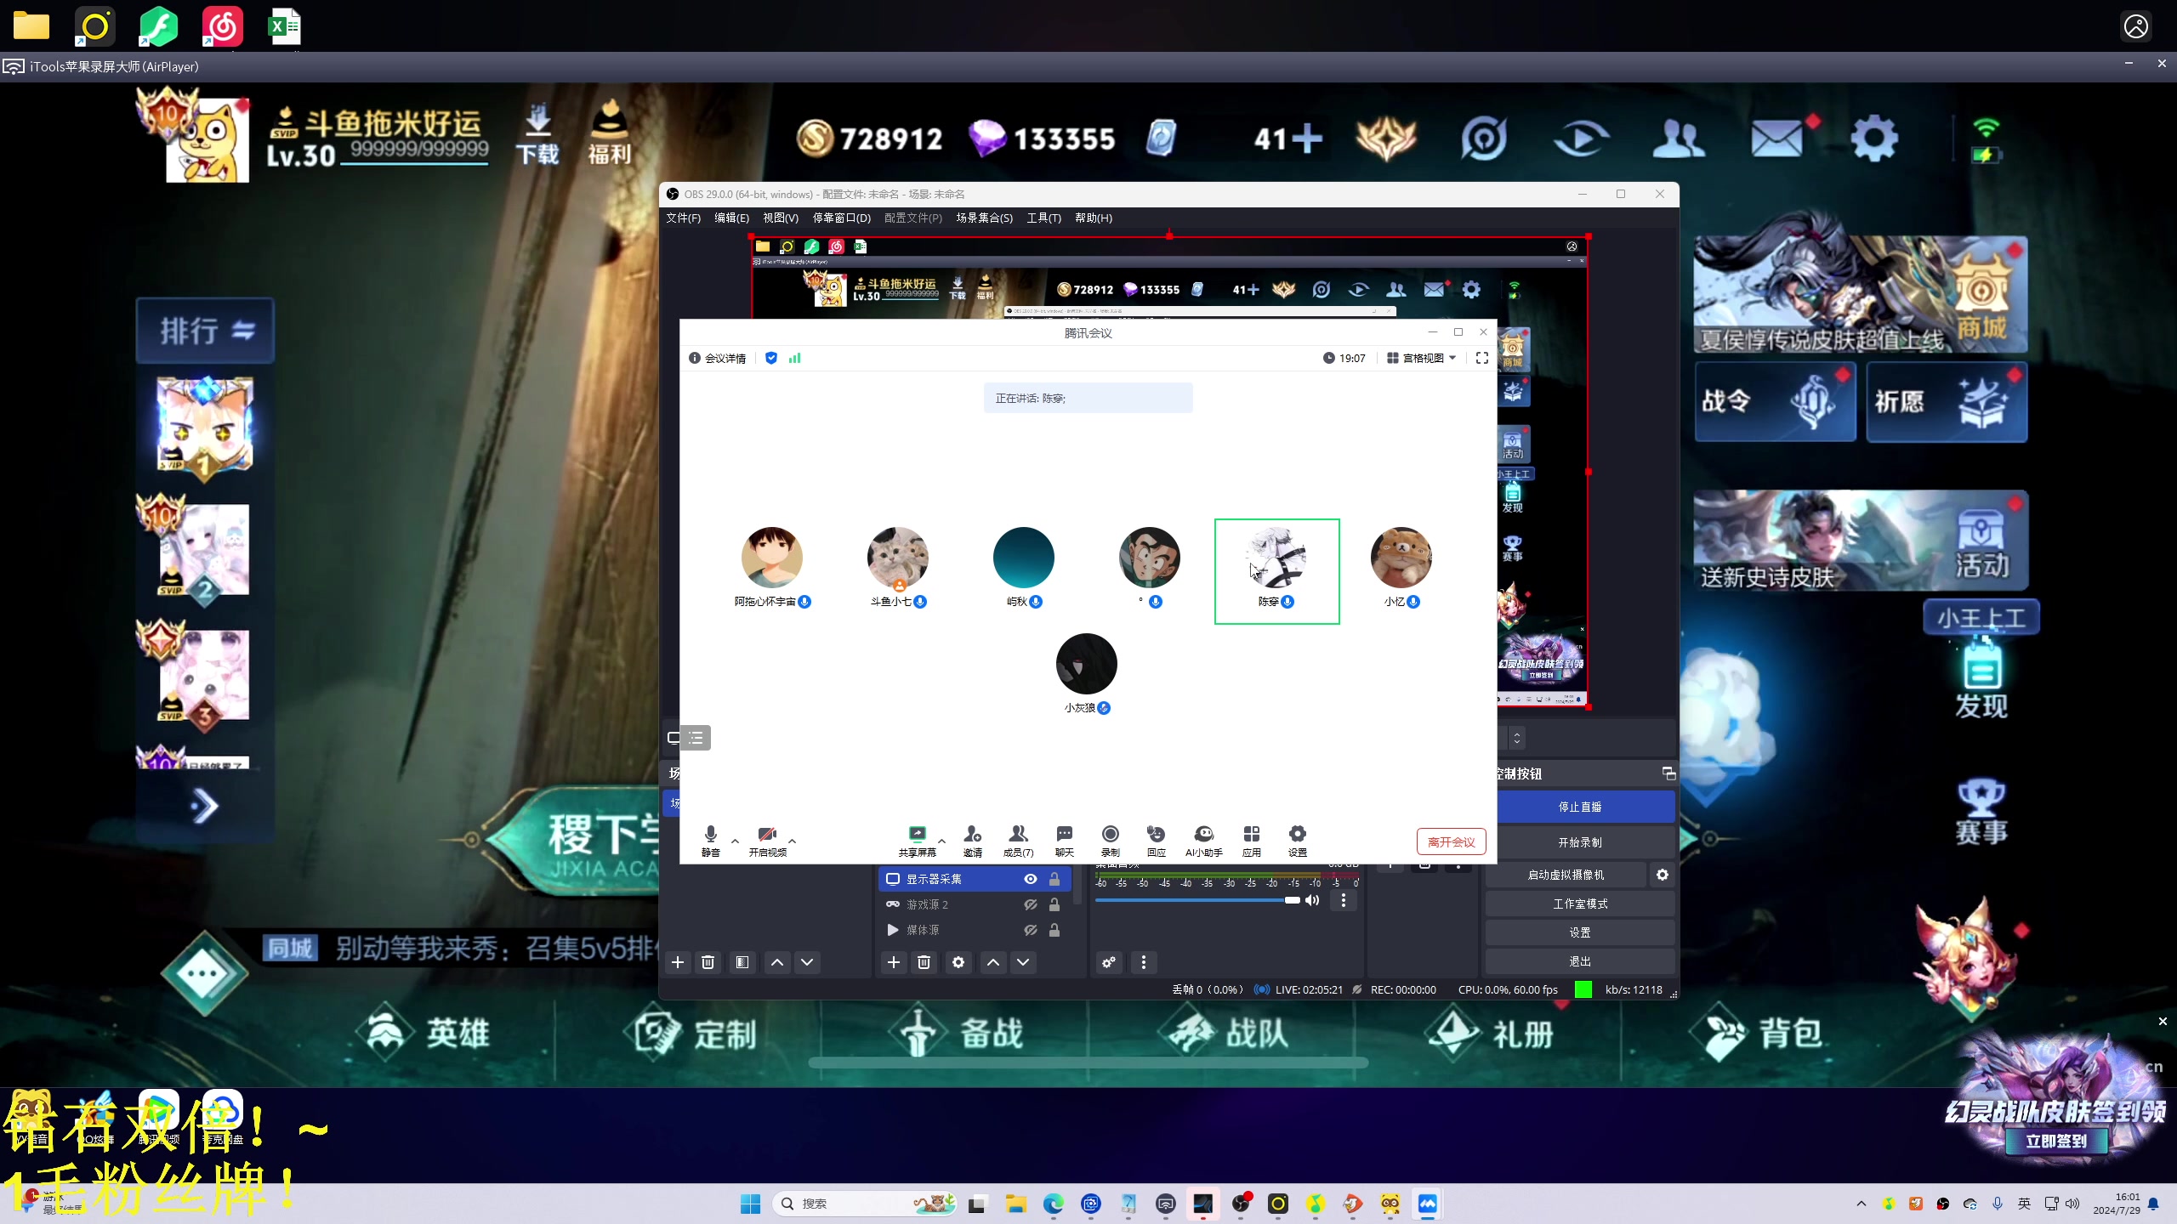Move the selected OBS source up
2177x1224 pixels.
point(992,962)
